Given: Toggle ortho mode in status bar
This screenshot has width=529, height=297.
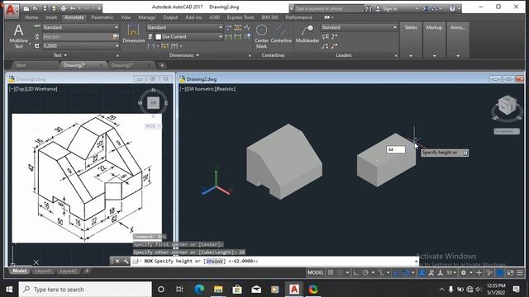Looking at the screenshot, I should (x=355, y=272).
